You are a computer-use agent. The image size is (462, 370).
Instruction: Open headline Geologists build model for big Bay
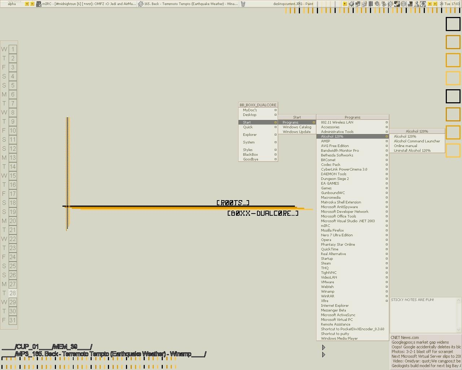click(426, 366)
